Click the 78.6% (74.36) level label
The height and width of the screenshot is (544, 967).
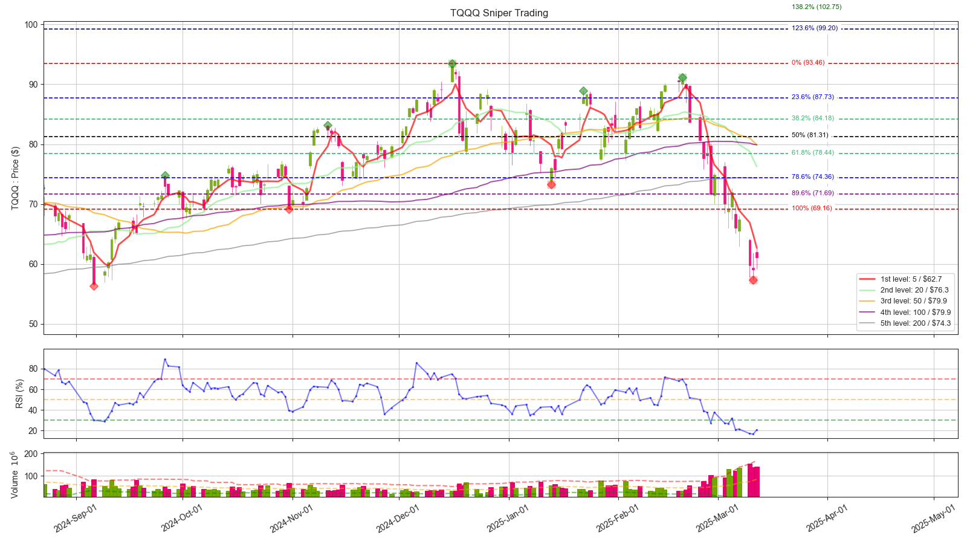813,176
